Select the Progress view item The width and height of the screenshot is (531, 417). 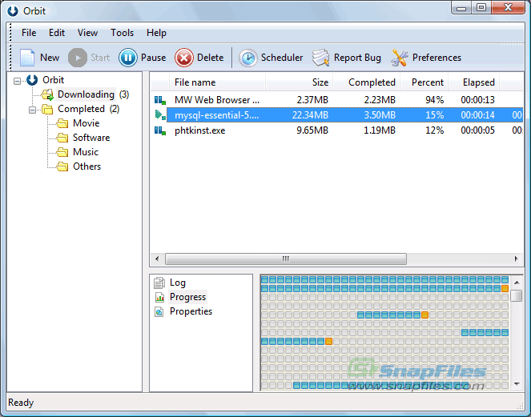tap(187, 297)
